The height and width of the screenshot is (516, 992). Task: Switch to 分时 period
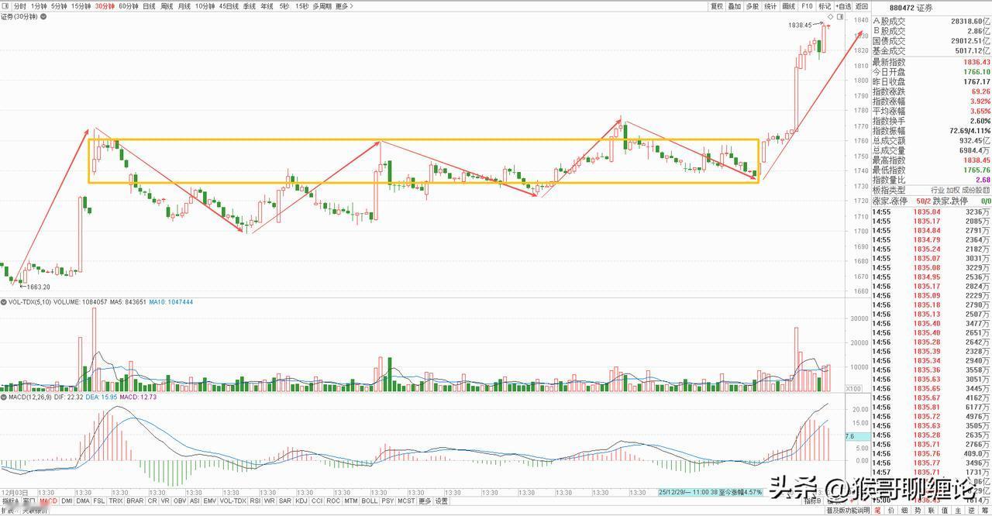pos(20,6)
